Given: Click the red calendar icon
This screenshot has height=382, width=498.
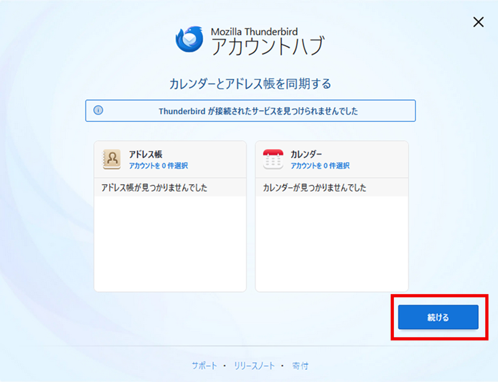Looking at the screenshot, I should coord(273,159).
